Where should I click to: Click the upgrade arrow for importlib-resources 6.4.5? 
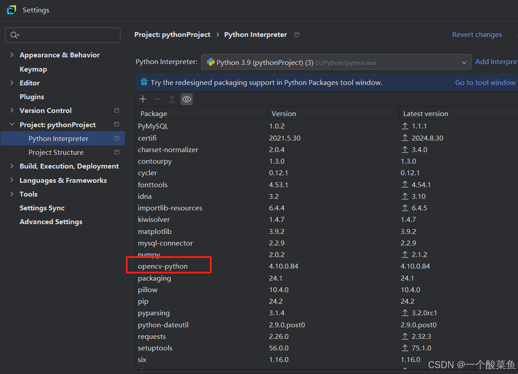[405, 208]
